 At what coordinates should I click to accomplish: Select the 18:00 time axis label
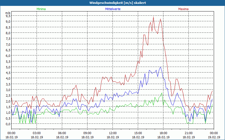tap(163, 133)
